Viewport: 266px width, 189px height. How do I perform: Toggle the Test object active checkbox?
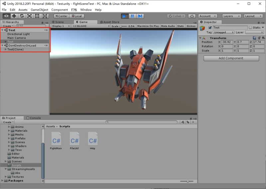point(210,28)
